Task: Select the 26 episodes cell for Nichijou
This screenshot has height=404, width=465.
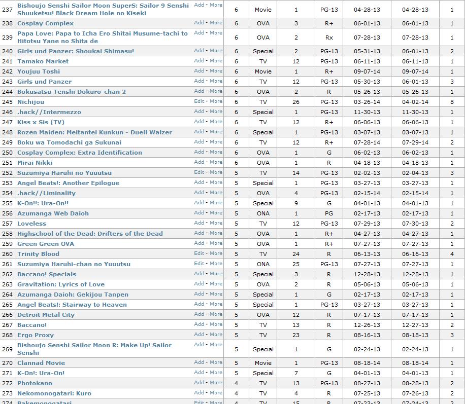Action: [x=296, y=102]
